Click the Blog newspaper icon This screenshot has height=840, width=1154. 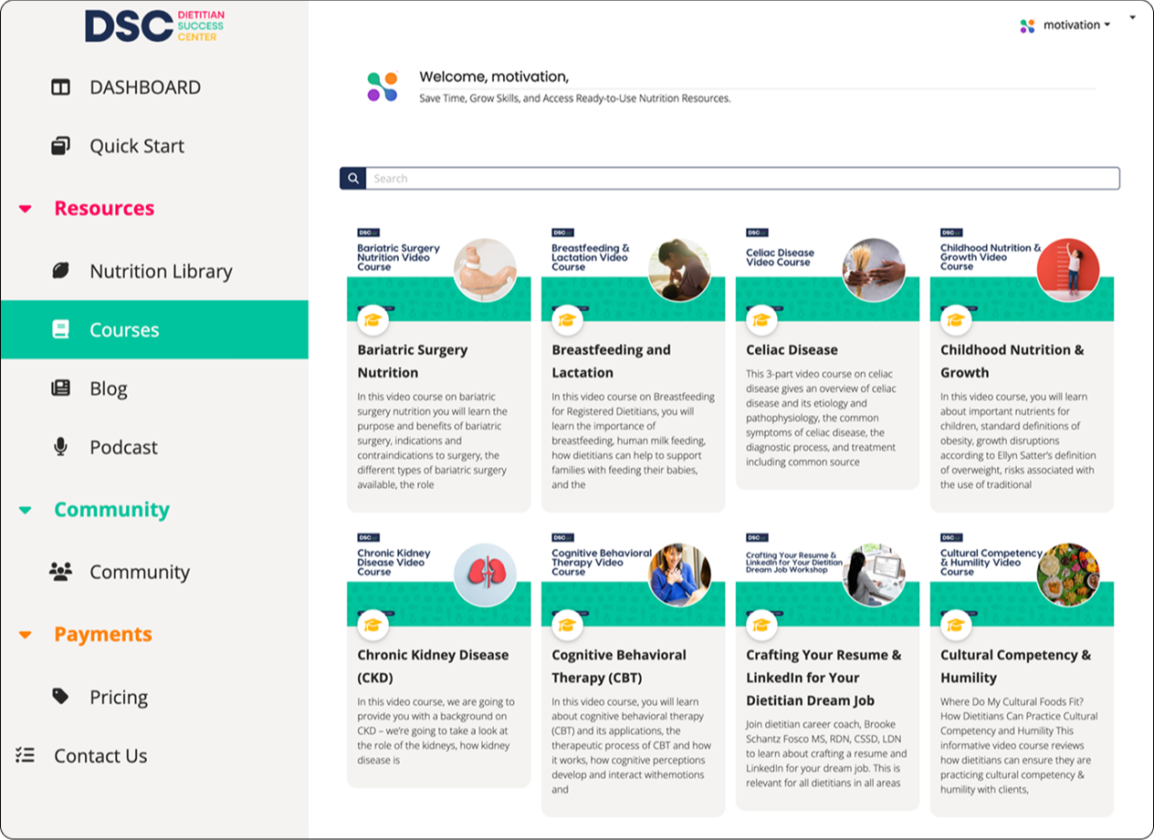tap(62, 388)
